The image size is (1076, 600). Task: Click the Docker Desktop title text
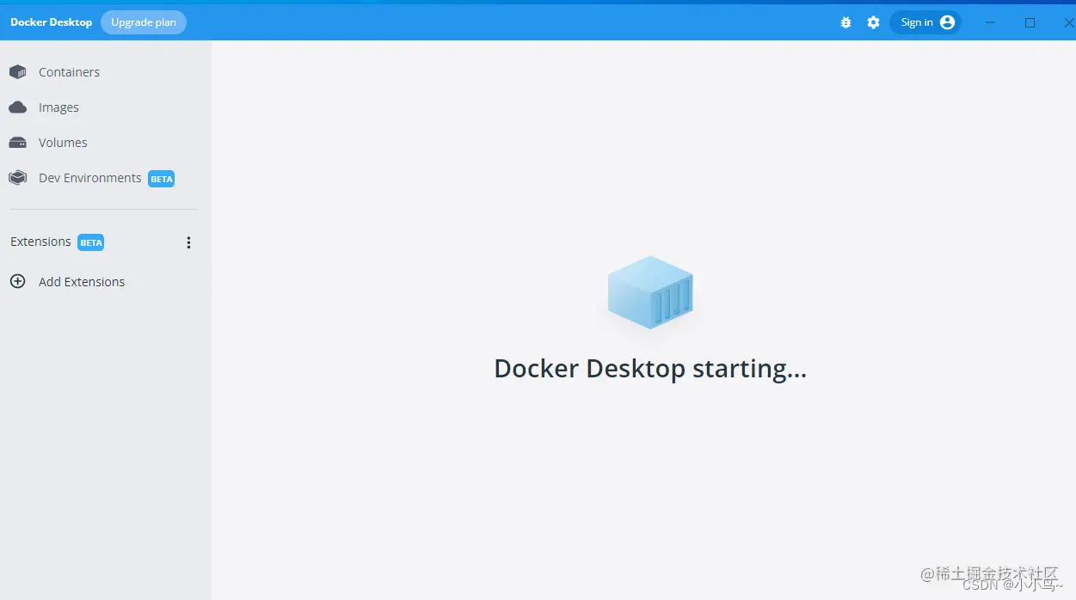click(51, 22)
